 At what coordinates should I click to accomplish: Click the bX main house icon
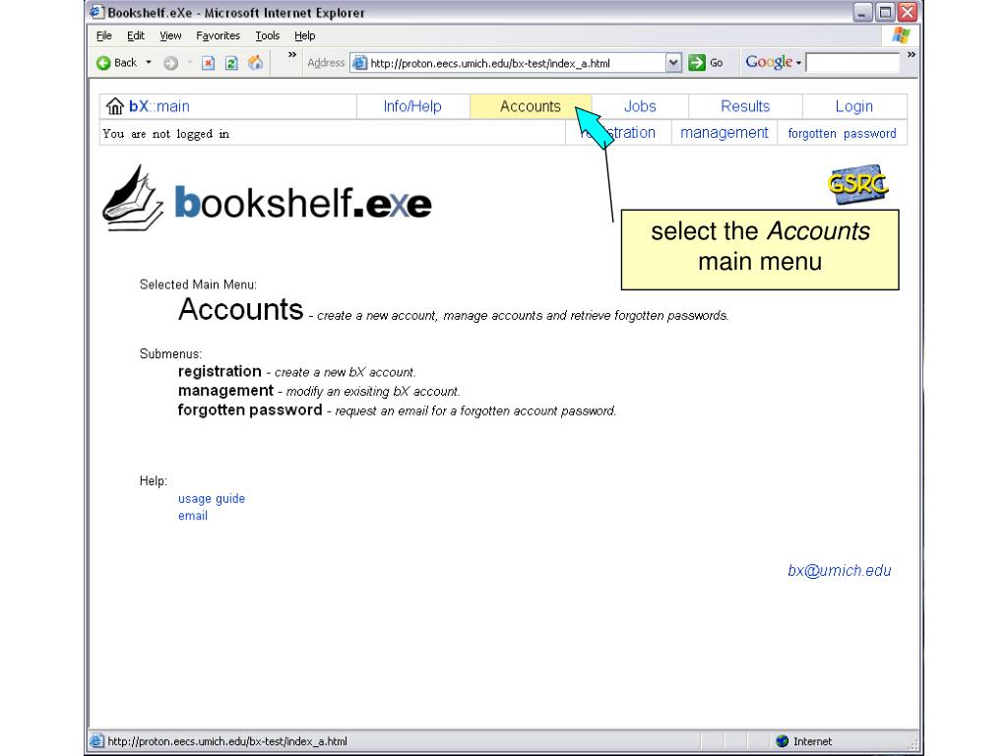click(114, 106)
